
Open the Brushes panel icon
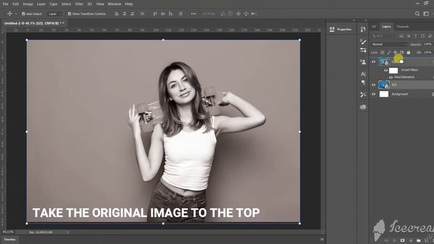(x=363, y=42)
